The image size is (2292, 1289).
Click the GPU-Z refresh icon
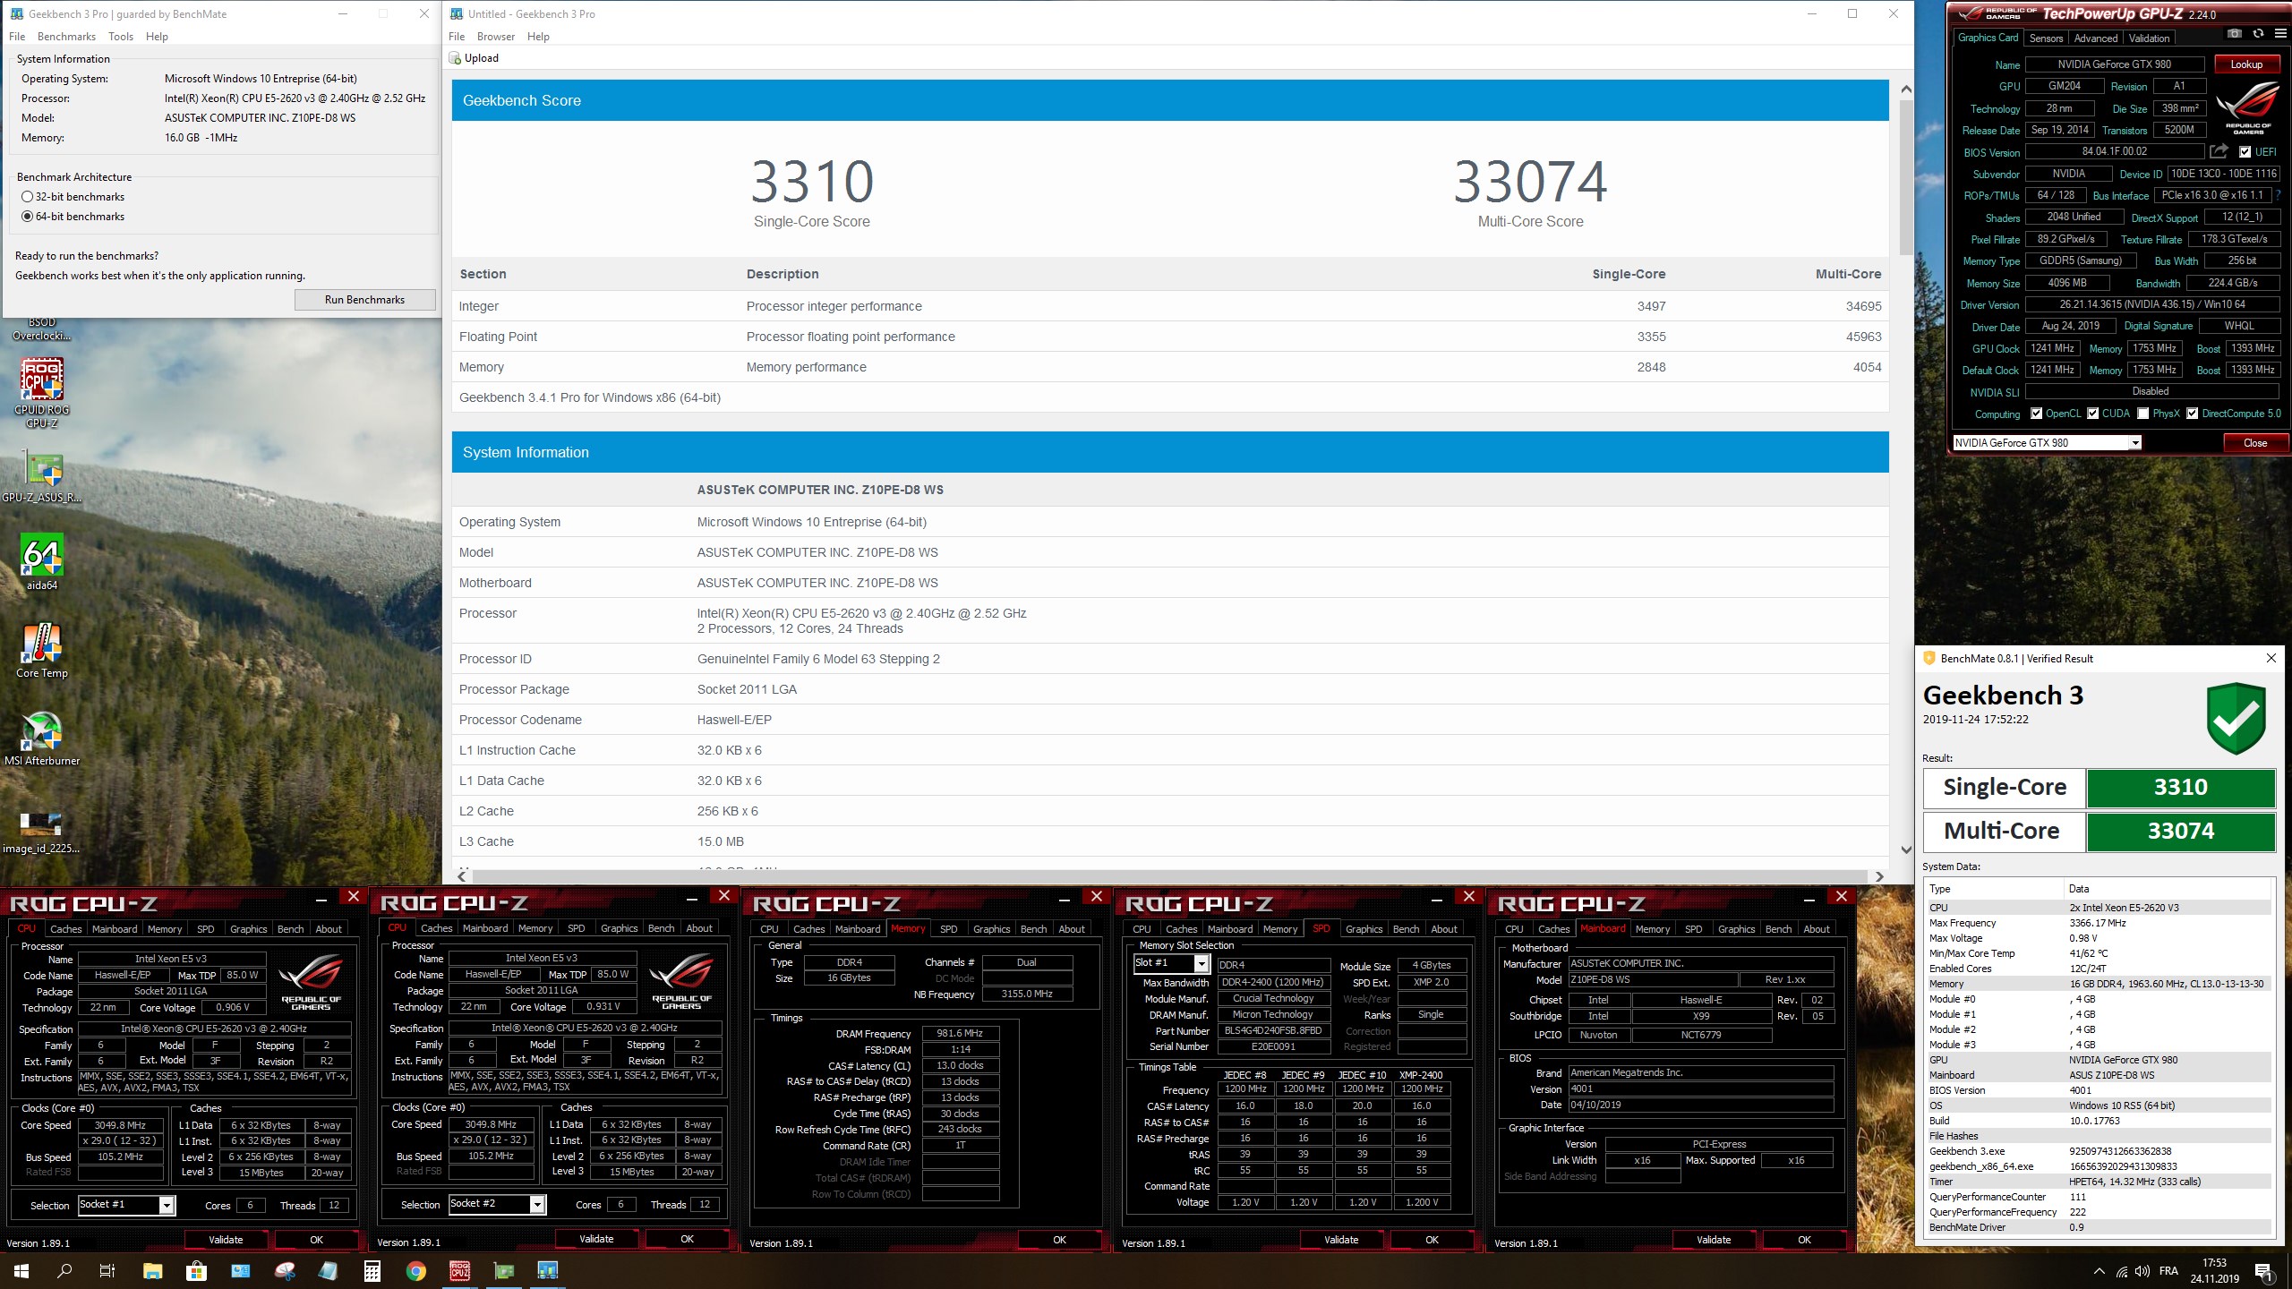tap(2258, 34)
